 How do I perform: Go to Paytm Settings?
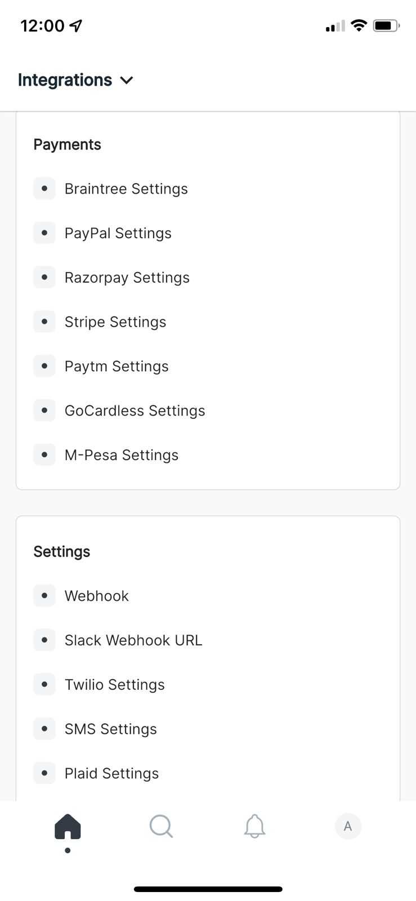coord(117,366)
